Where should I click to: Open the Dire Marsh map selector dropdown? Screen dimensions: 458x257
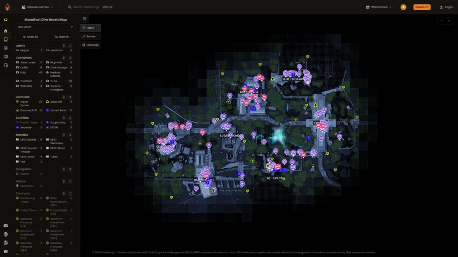click(x=45, y=27)
